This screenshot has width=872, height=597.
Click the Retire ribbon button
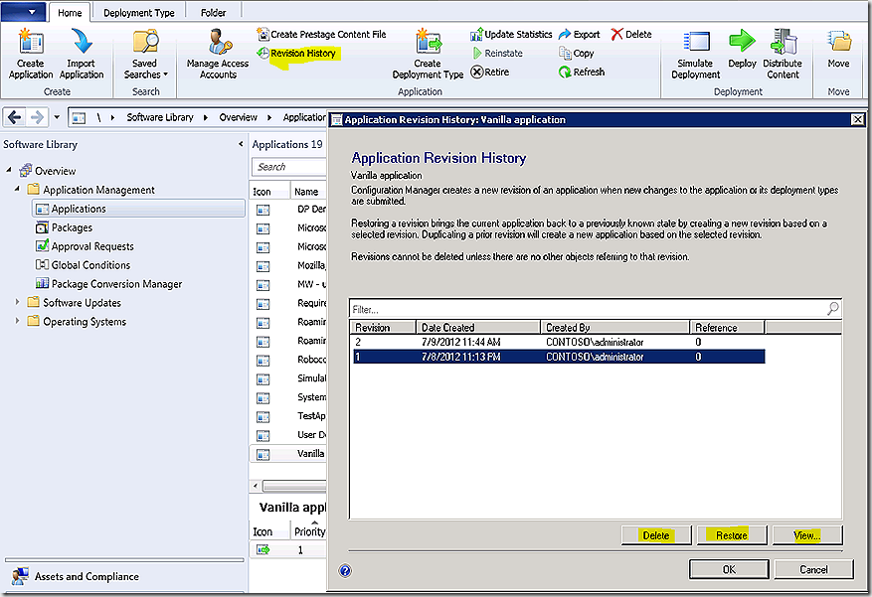(x=490, y=73)
